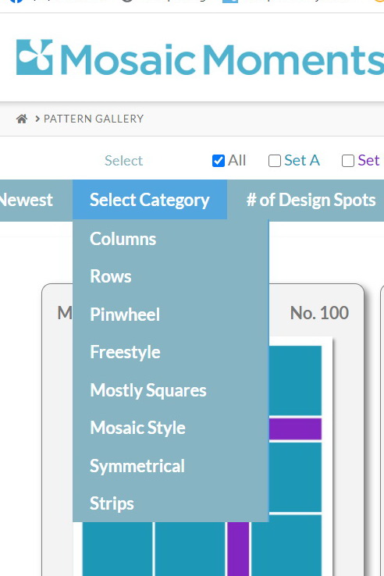Open the Pattern Gallery breadcrumb

click(94, 119)
